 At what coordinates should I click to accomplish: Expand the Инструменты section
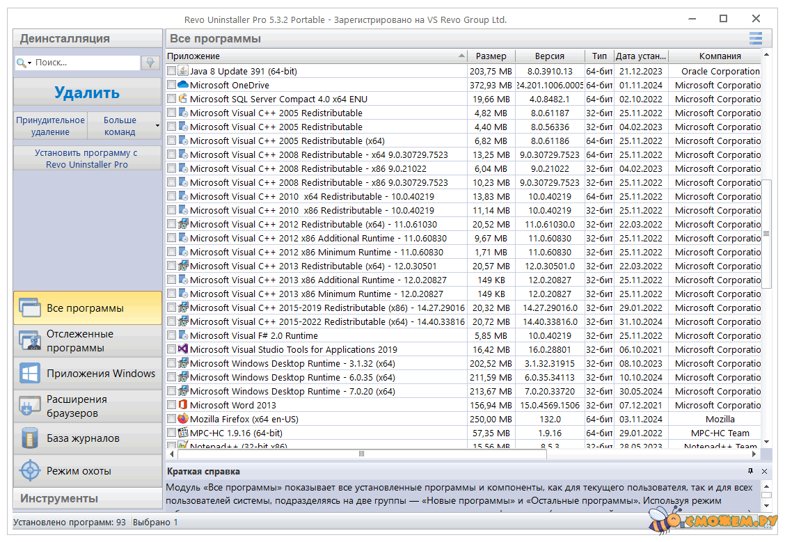click(x=88, y=498)
